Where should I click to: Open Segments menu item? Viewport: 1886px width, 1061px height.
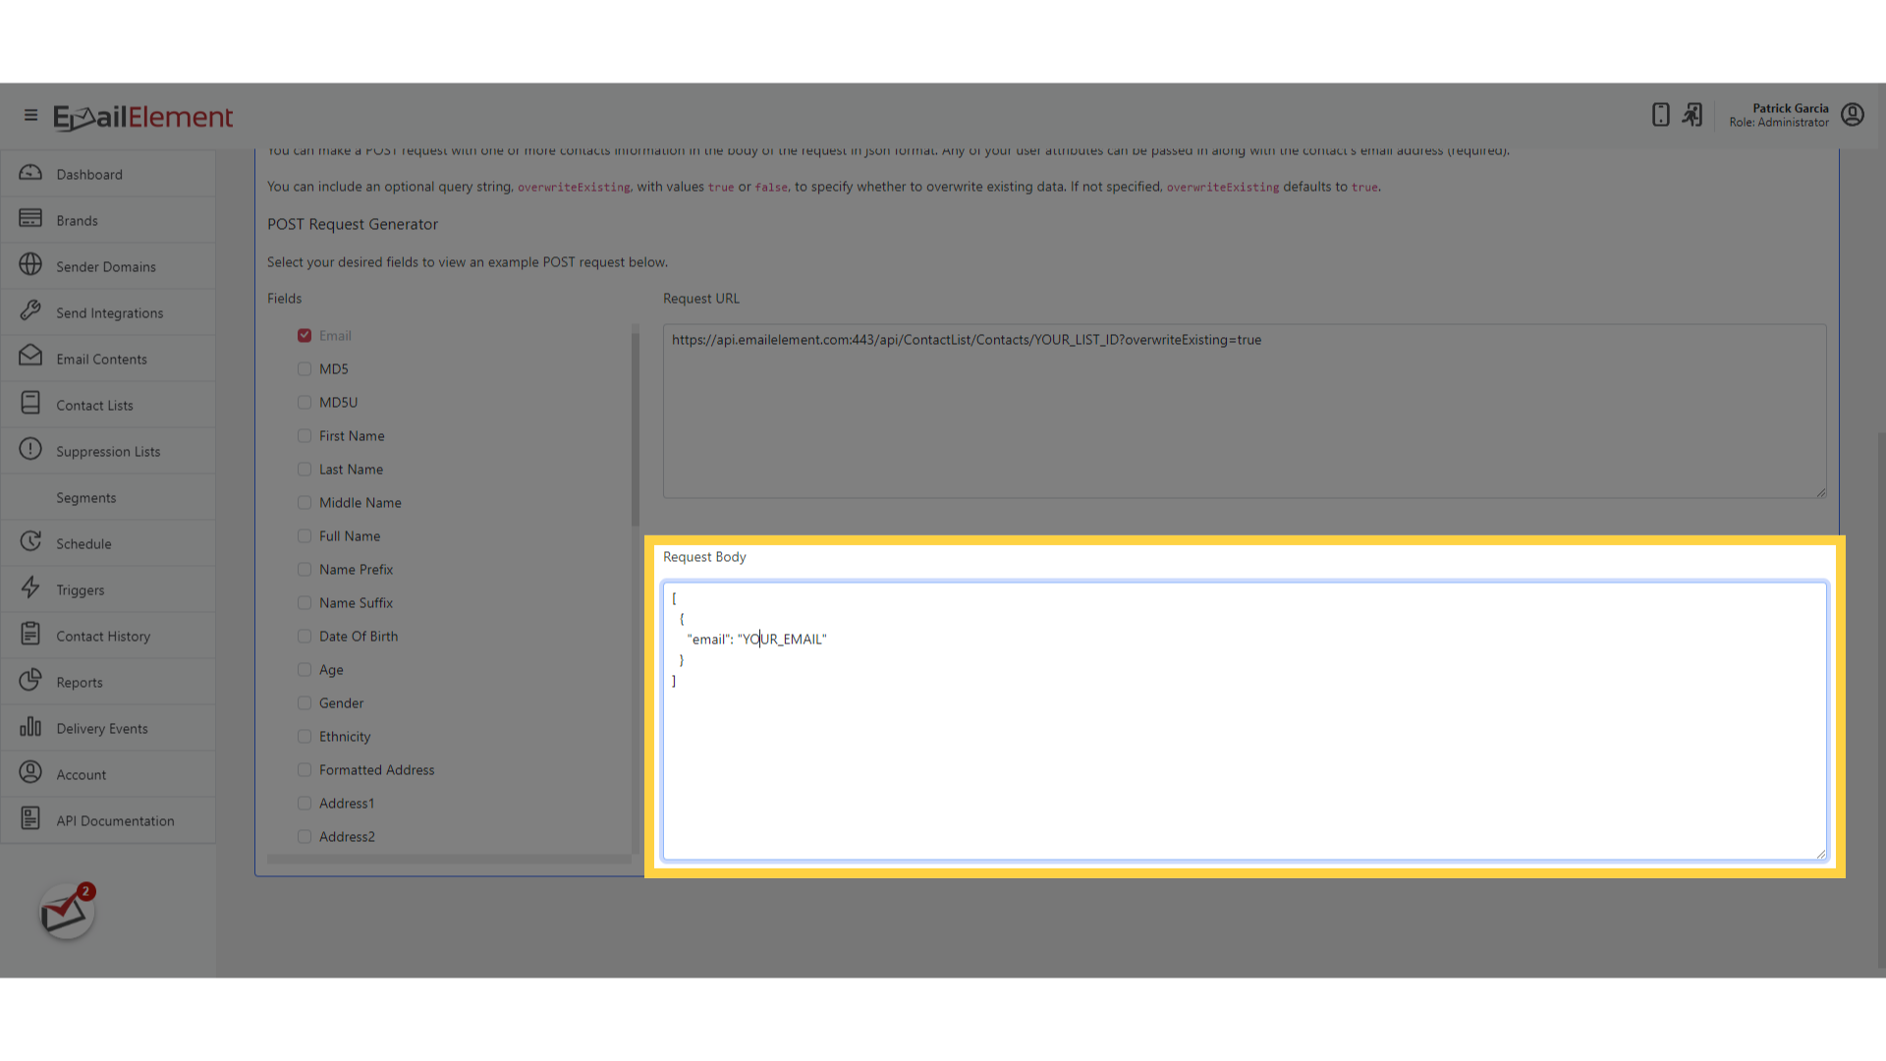coord(108,497)
